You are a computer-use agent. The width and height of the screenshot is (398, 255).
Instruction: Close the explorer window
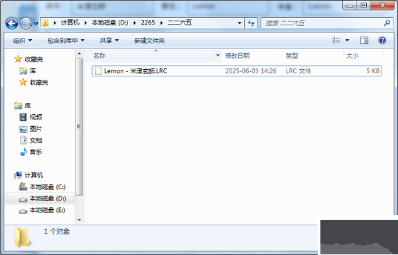[x=383, y=5]
